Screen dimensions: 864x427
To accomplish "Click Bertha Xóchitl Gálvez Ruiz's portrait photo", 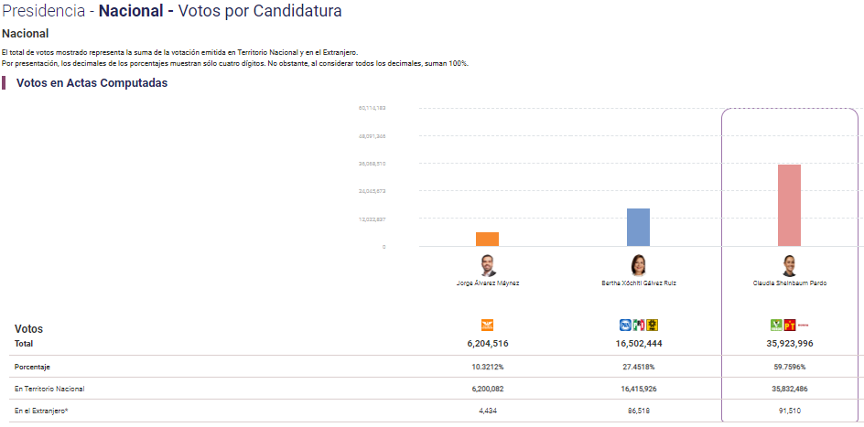I will pyautogui.click(x=639, y=265).
